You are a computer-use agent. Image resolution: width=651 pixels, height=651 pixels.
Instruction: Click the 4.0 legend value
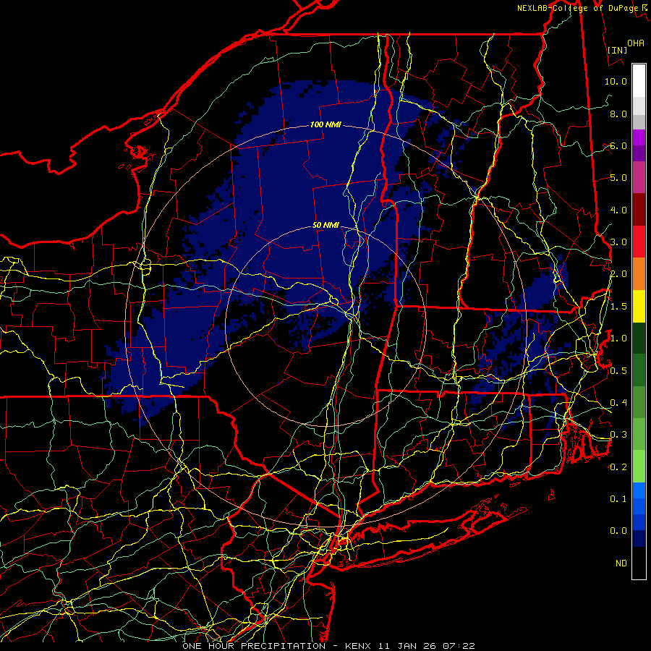618,210
